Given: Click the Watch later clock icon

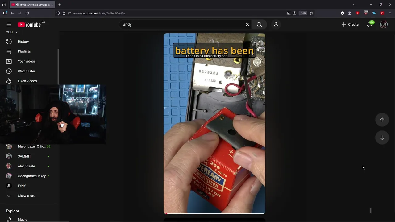Looking at the screenshot, I should [x=9, y=71].
